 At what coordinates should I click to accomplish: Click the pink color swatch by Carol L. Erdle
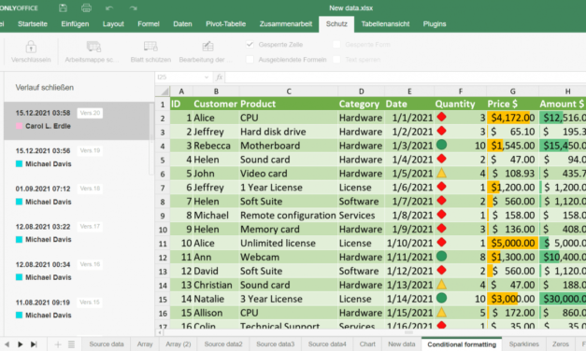(x=19, y=126)
